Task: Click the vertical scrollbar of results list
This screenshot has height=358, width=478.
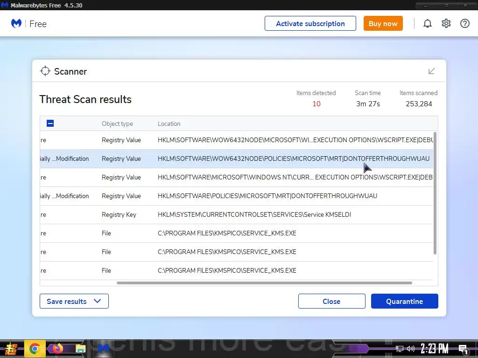Action: coord(435,193)
